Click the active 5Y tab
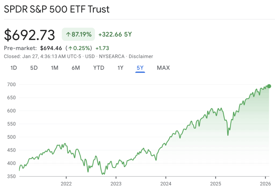The height and width of the screenshot is (192, 275). click(x=140, y=68)
